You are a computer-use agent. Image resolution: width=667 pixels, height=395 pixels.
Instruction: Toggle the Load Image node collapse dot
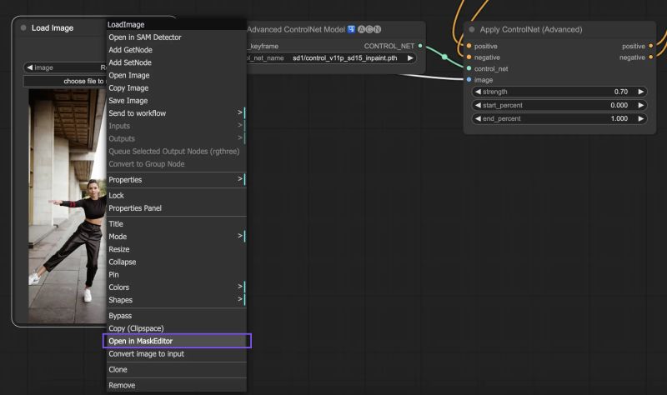23,27
